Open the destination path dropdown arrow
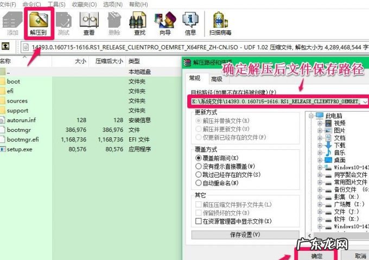This screenshot has height=260, width=369. tap(365, 102)
